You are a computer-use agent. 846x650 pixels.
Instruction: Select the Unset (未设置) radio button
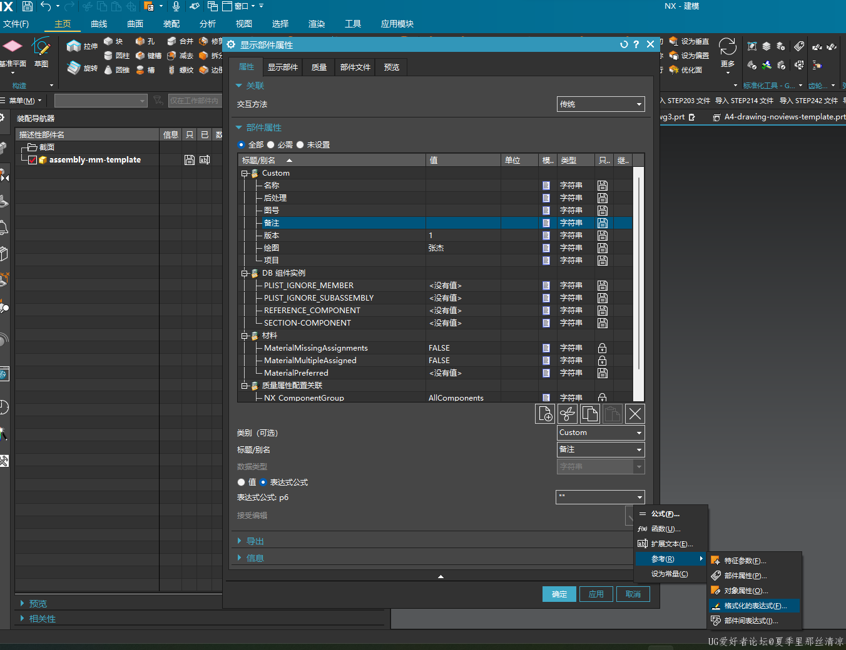coord(300,145)
